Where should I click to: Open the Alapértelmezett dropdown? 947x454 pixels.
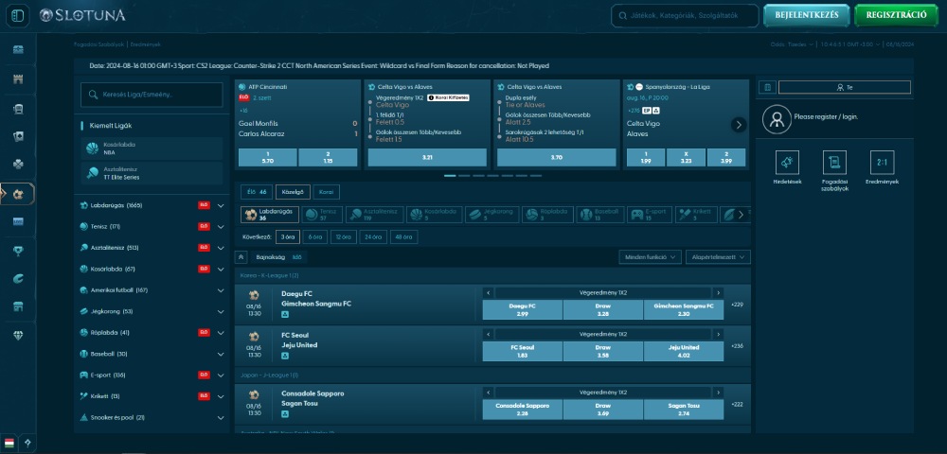coord(718,256)
